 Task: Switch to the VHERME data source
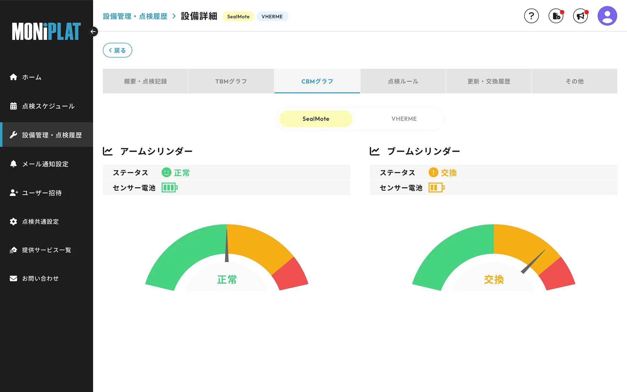(404, 119)
